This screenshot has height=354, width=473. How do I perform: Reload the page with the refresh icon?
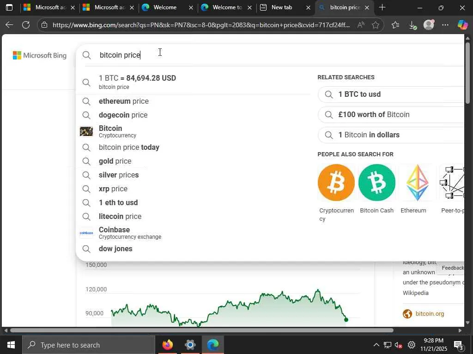click(26, 25)
